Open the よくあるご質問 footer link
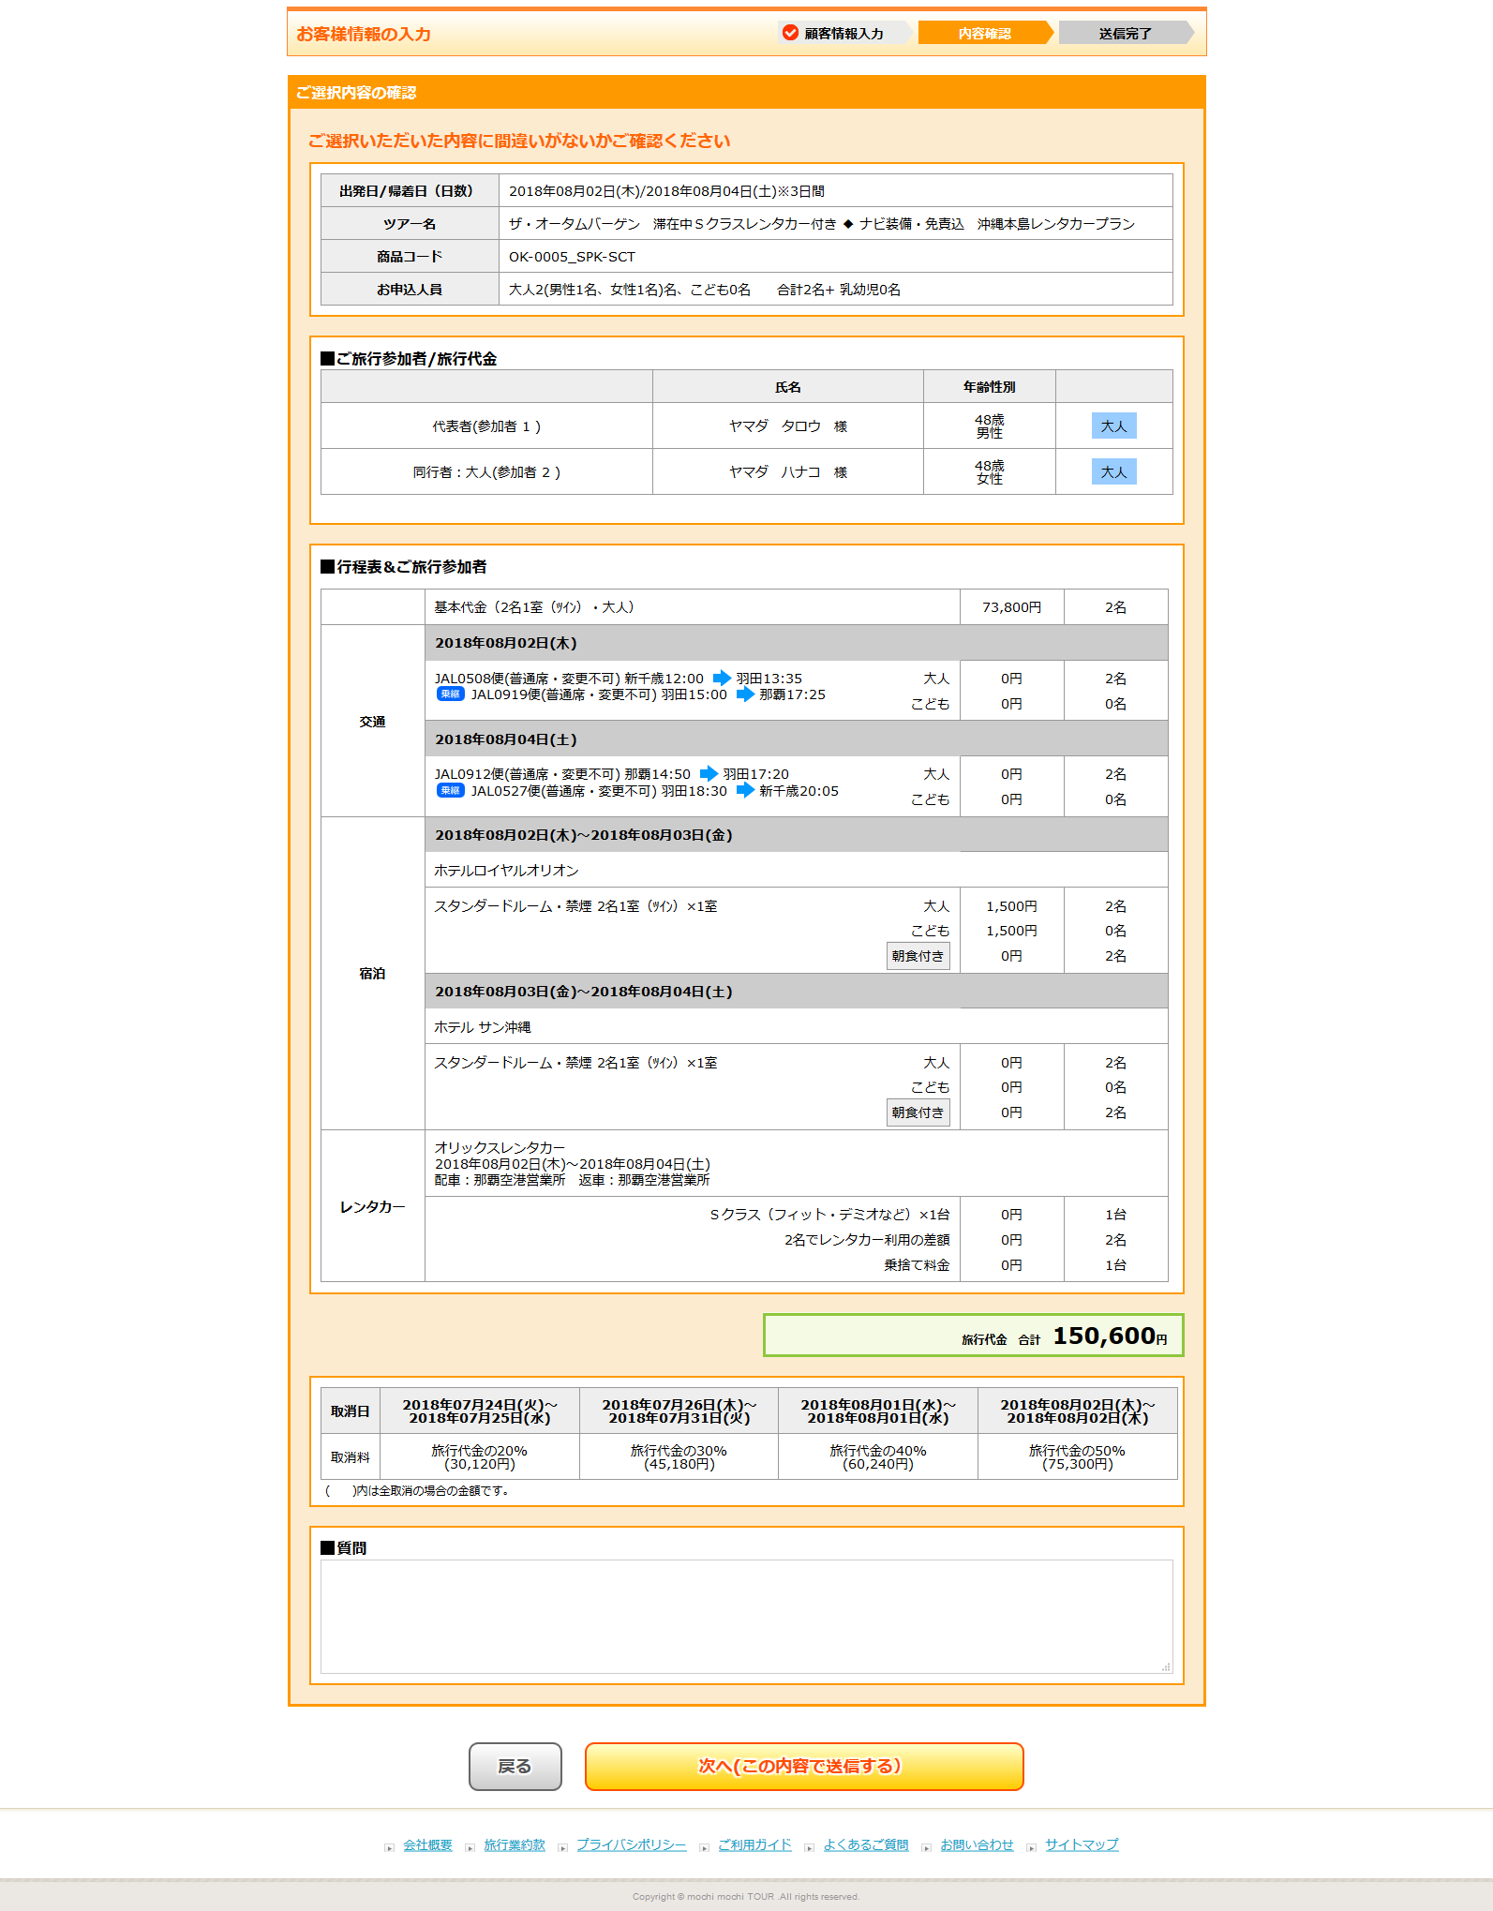This screenshot has width=1493, height=1911. click(x=866, y=1844)
